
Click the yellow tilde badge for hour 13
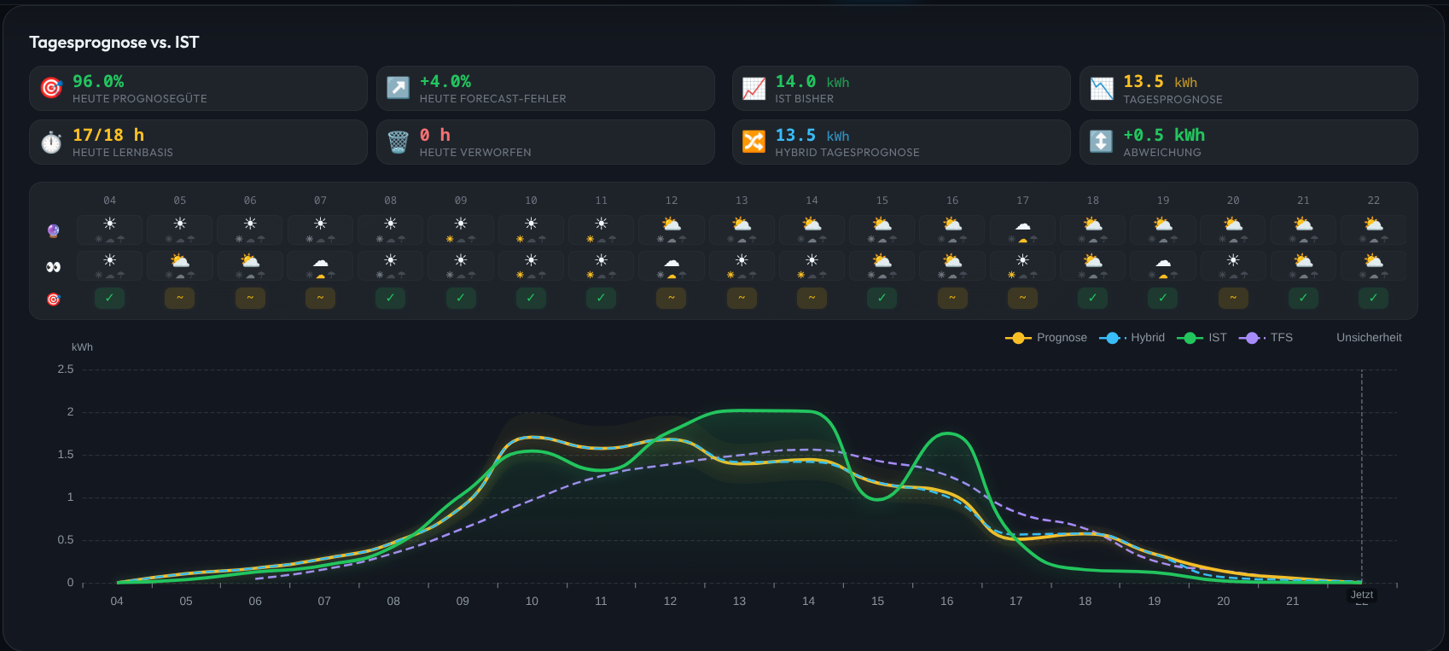[742, 298]
